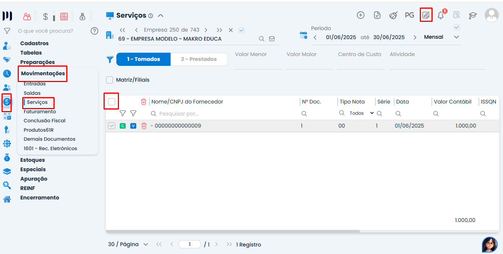Delete the row for 00000000000009 using trash icon
The width and height of the screenshot is (503, 254).
point(144,126)
